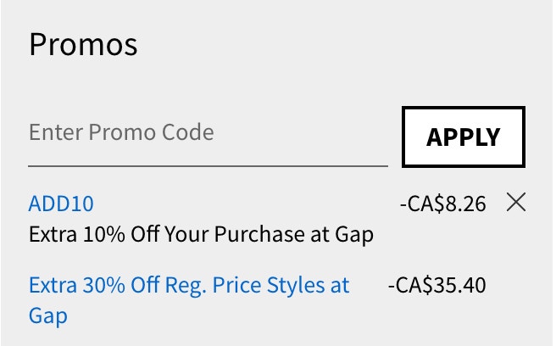Click the APPLY button
Screen dimensions: 556x346
464,137
